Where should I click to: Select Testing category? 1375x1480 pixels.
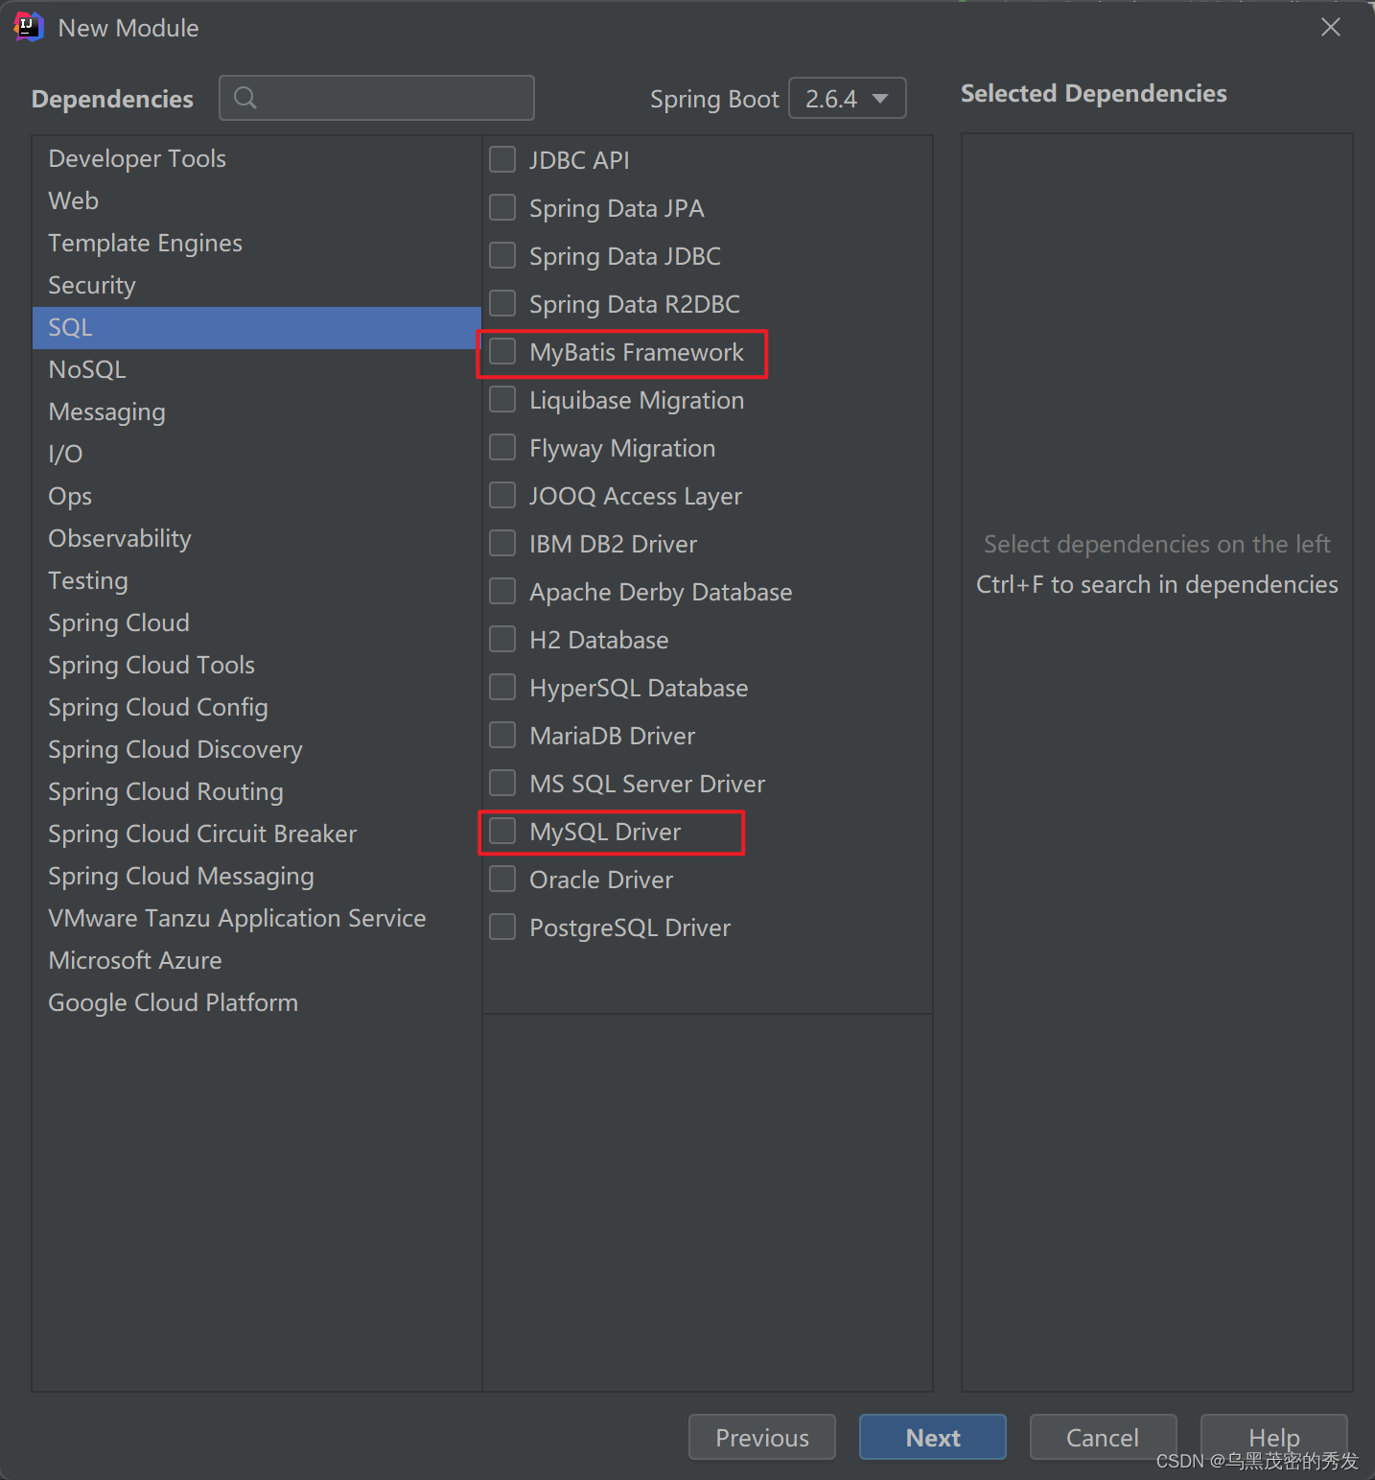257,581
